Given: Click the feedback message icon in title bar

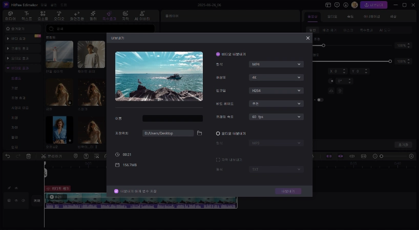Looking at the screenshot, I should click(337, 5).
